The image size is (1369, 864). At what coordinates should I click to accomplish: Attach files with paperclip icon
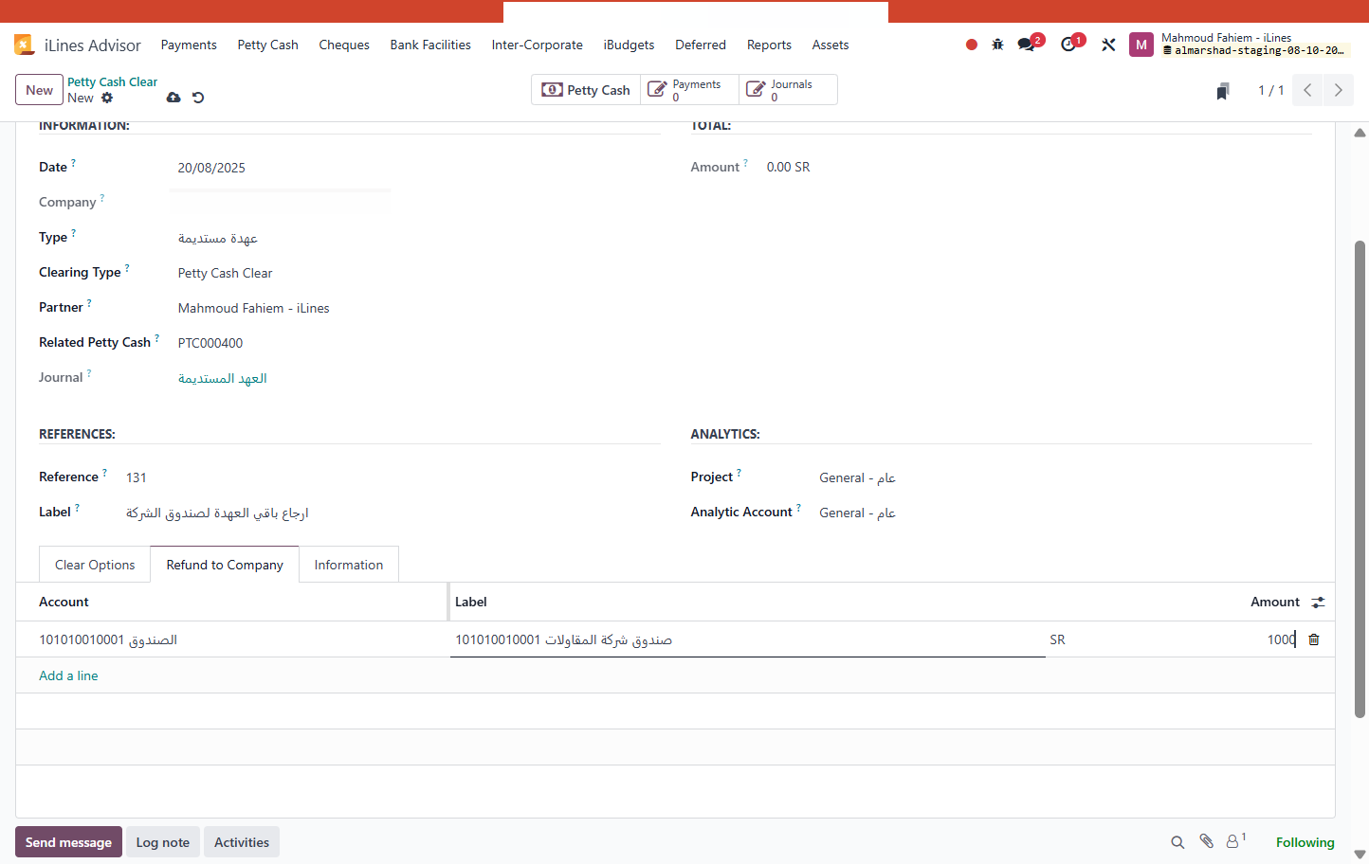(1206, 841)
